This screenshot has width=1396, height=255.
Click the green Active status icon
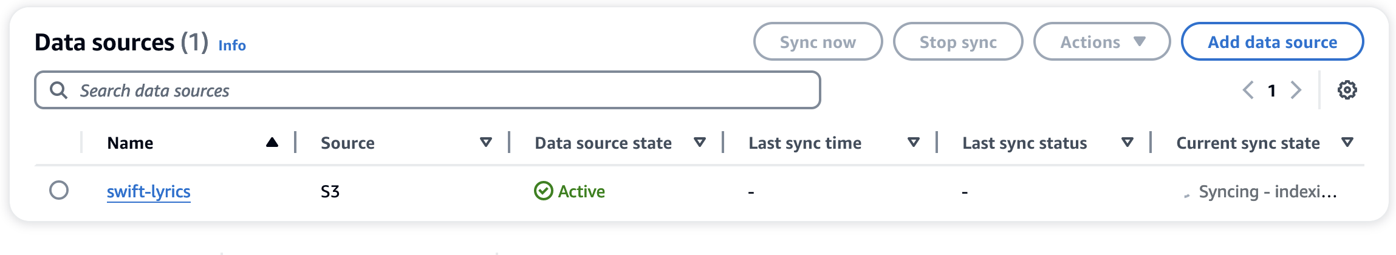point(543,191)
